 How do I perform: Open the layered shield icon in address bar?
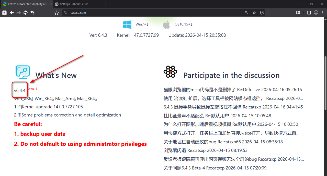coord(262,12)
